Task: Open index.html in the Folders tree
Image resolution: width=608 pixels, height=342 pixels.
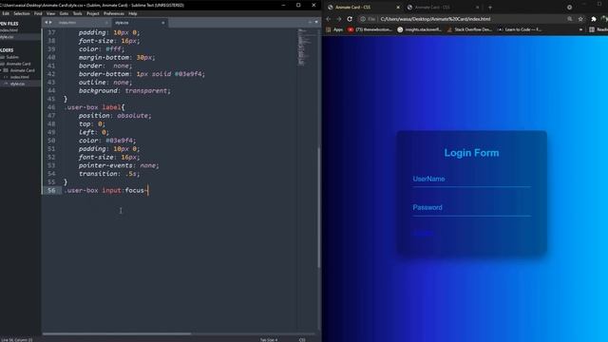Action: point(19,77)
